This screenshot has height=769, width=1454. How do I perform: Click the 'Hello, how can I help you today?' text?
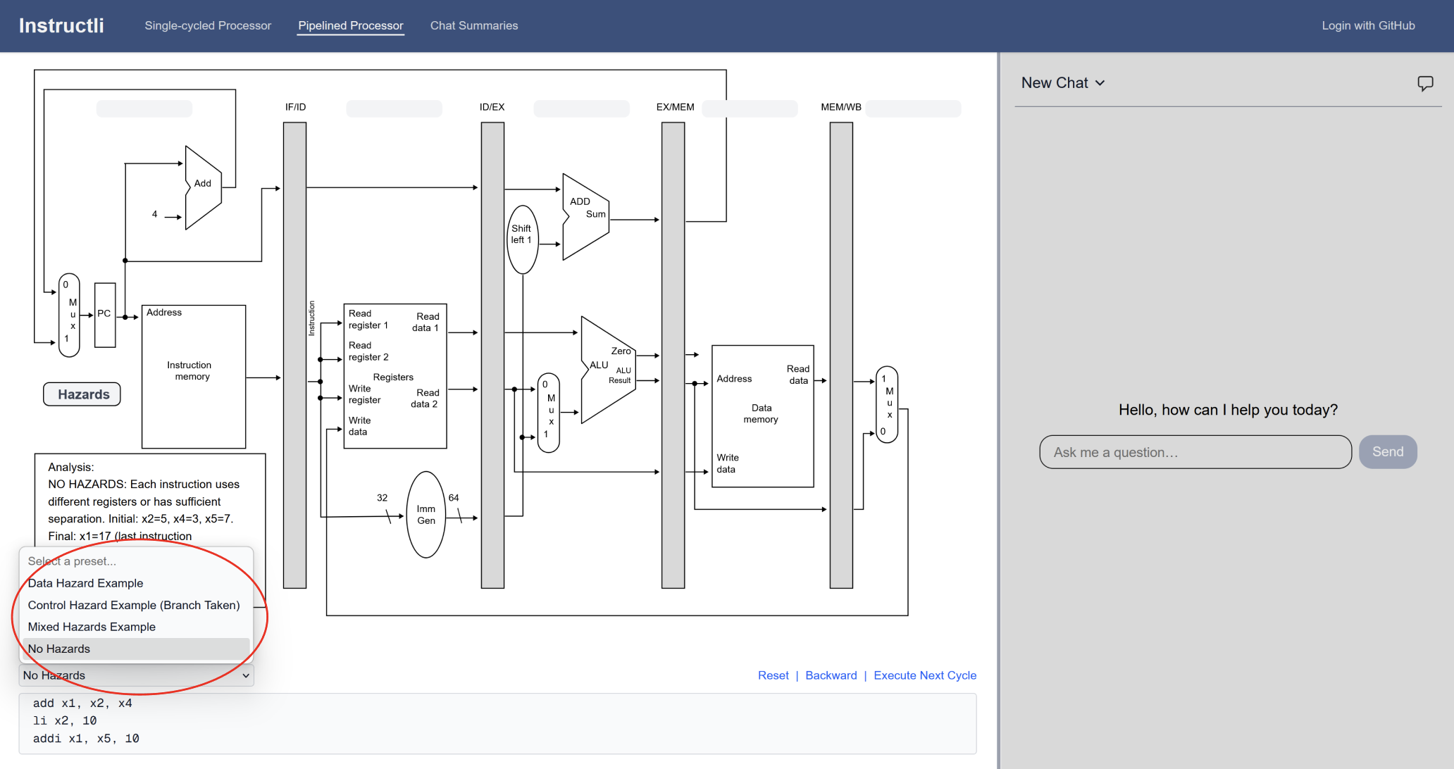1228,410
